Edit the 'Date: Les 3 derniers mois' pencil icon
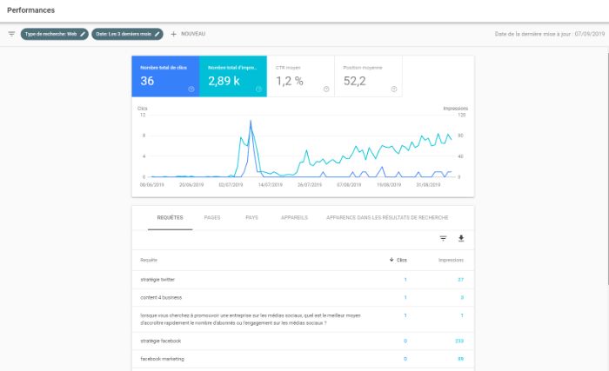Screen dimensions: 609x371 [x=157, y=34]
